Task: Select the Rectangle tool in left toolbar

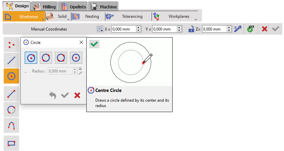Action: pyautogui.click(x=11, y=143)
